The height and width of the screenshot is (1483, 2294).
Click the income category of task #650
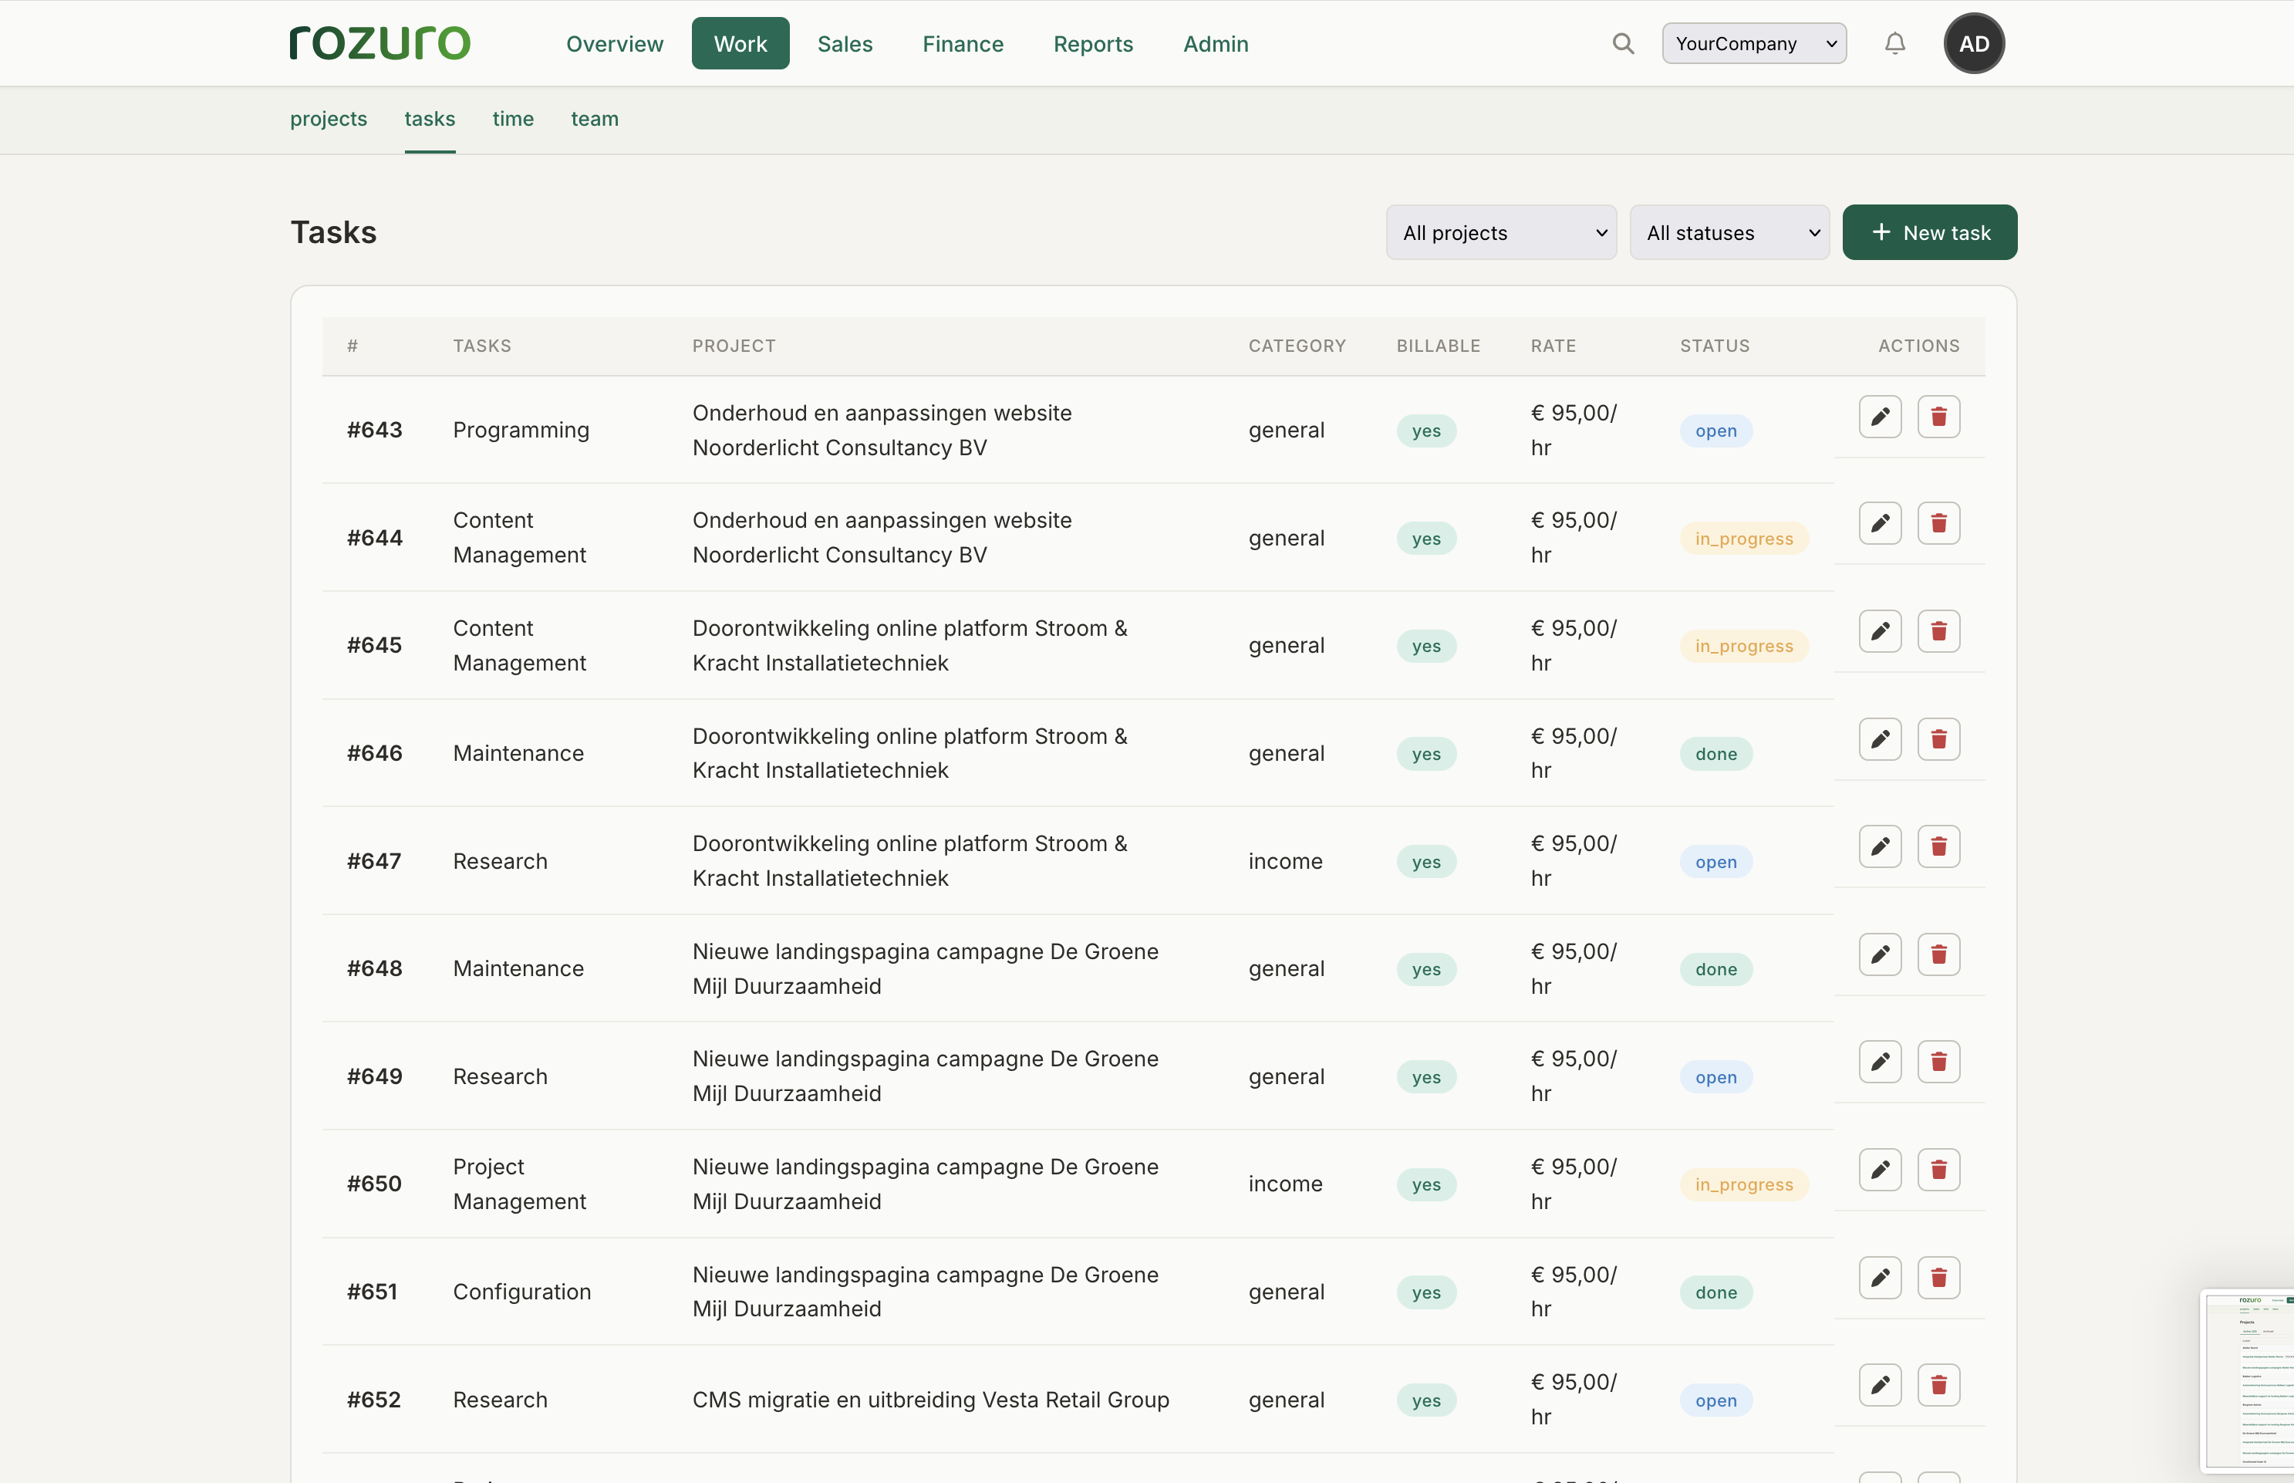tap(1285, 1184)
